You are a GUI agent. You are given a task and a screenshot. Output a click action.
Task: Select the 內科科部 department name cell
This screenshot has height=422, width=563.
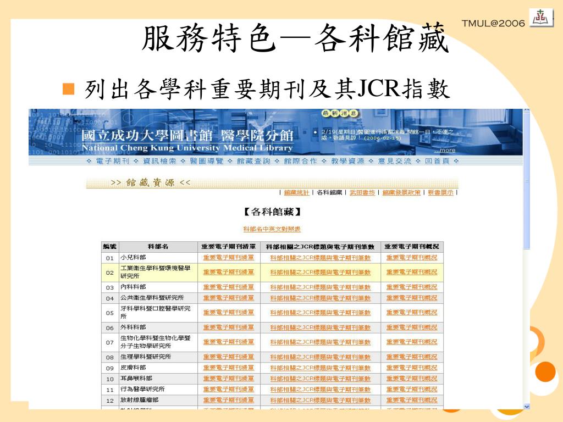pos(158,287)
